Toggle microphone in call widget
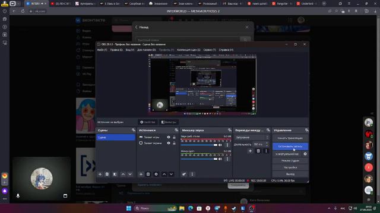Screen dimensions: 380x213 pyautogui.click(x=18, y=196)
